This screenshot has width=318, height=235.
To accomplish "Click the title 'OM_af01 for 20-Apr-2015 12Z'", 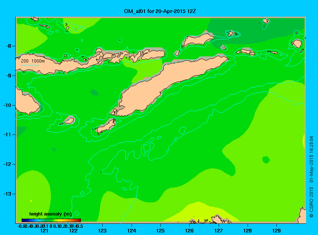I will tap(160, 11).
